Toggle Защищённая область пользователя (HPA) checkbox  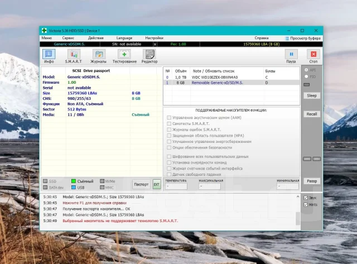169,136
